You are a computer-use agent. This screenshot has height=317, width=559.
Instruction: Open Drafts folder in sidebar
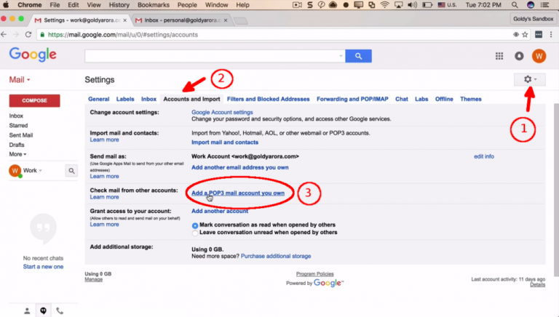17,145
